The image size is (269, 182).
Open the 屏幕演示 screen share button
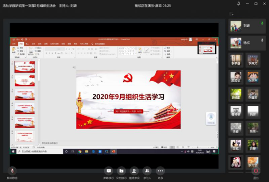pos(109,171)
